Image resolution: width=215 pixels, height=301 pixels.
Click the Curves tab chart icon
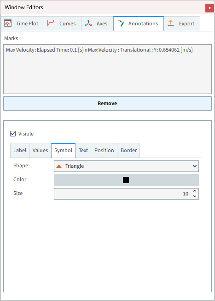click(51, 23)
